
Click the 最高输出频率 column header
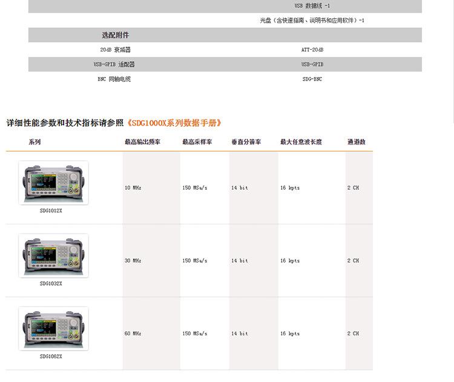click(142, 142)
